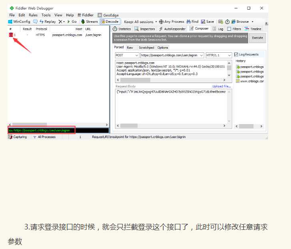Click the QuickExec command box
Image resolution: width=291 pixels, height=249 pixels.
tap(58, 130)
